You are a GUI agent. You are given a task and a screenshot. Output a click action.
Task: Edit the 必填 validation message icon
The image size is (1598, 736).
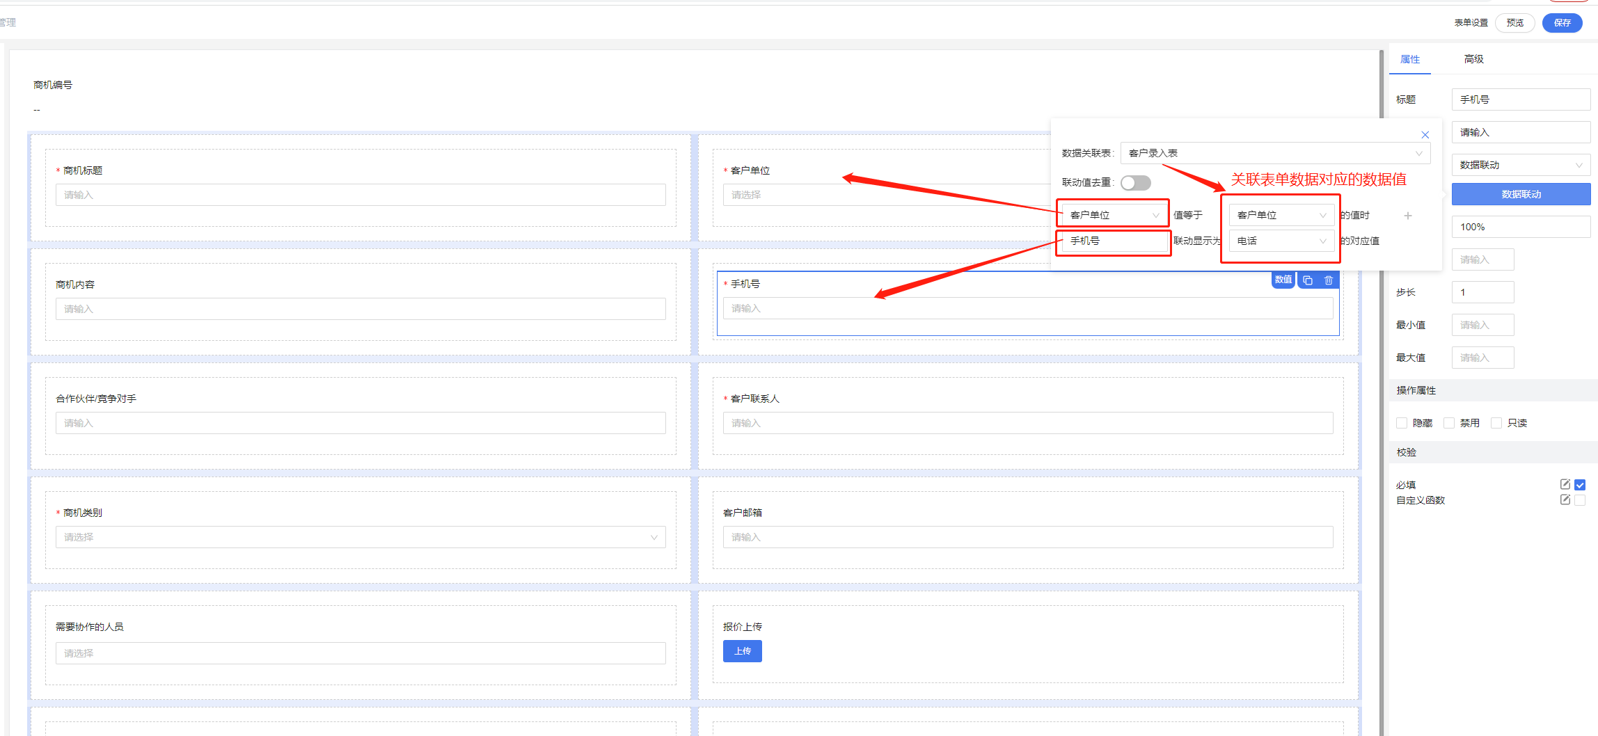[x=1565, y=484]
